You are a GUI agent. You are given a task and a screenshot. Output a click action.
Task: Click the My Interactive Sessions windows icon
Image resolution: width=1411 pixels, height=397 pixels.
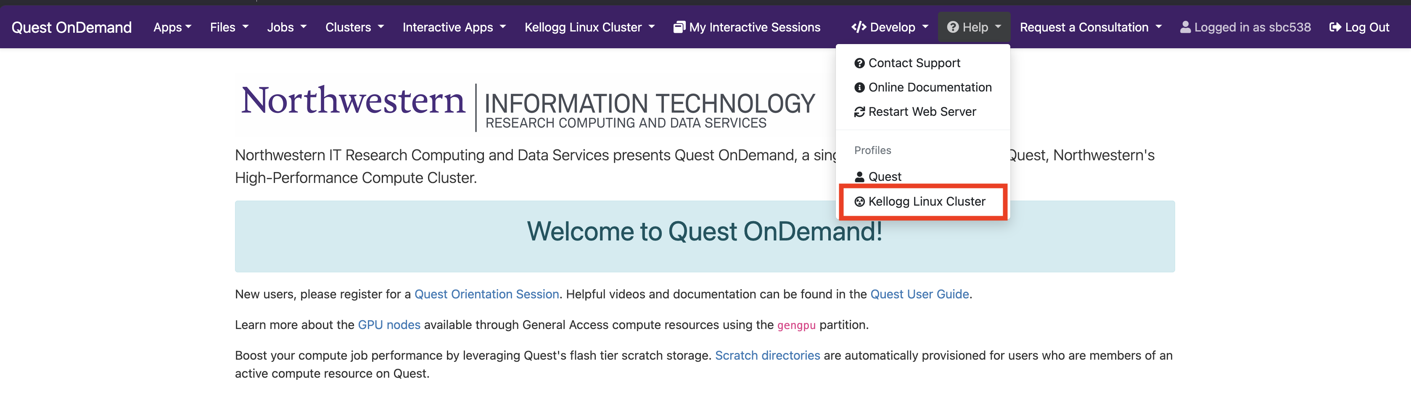coord(679,27)
